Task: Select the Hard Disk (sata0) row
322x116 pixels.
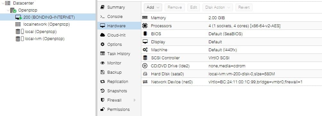Action: point(231,74)
